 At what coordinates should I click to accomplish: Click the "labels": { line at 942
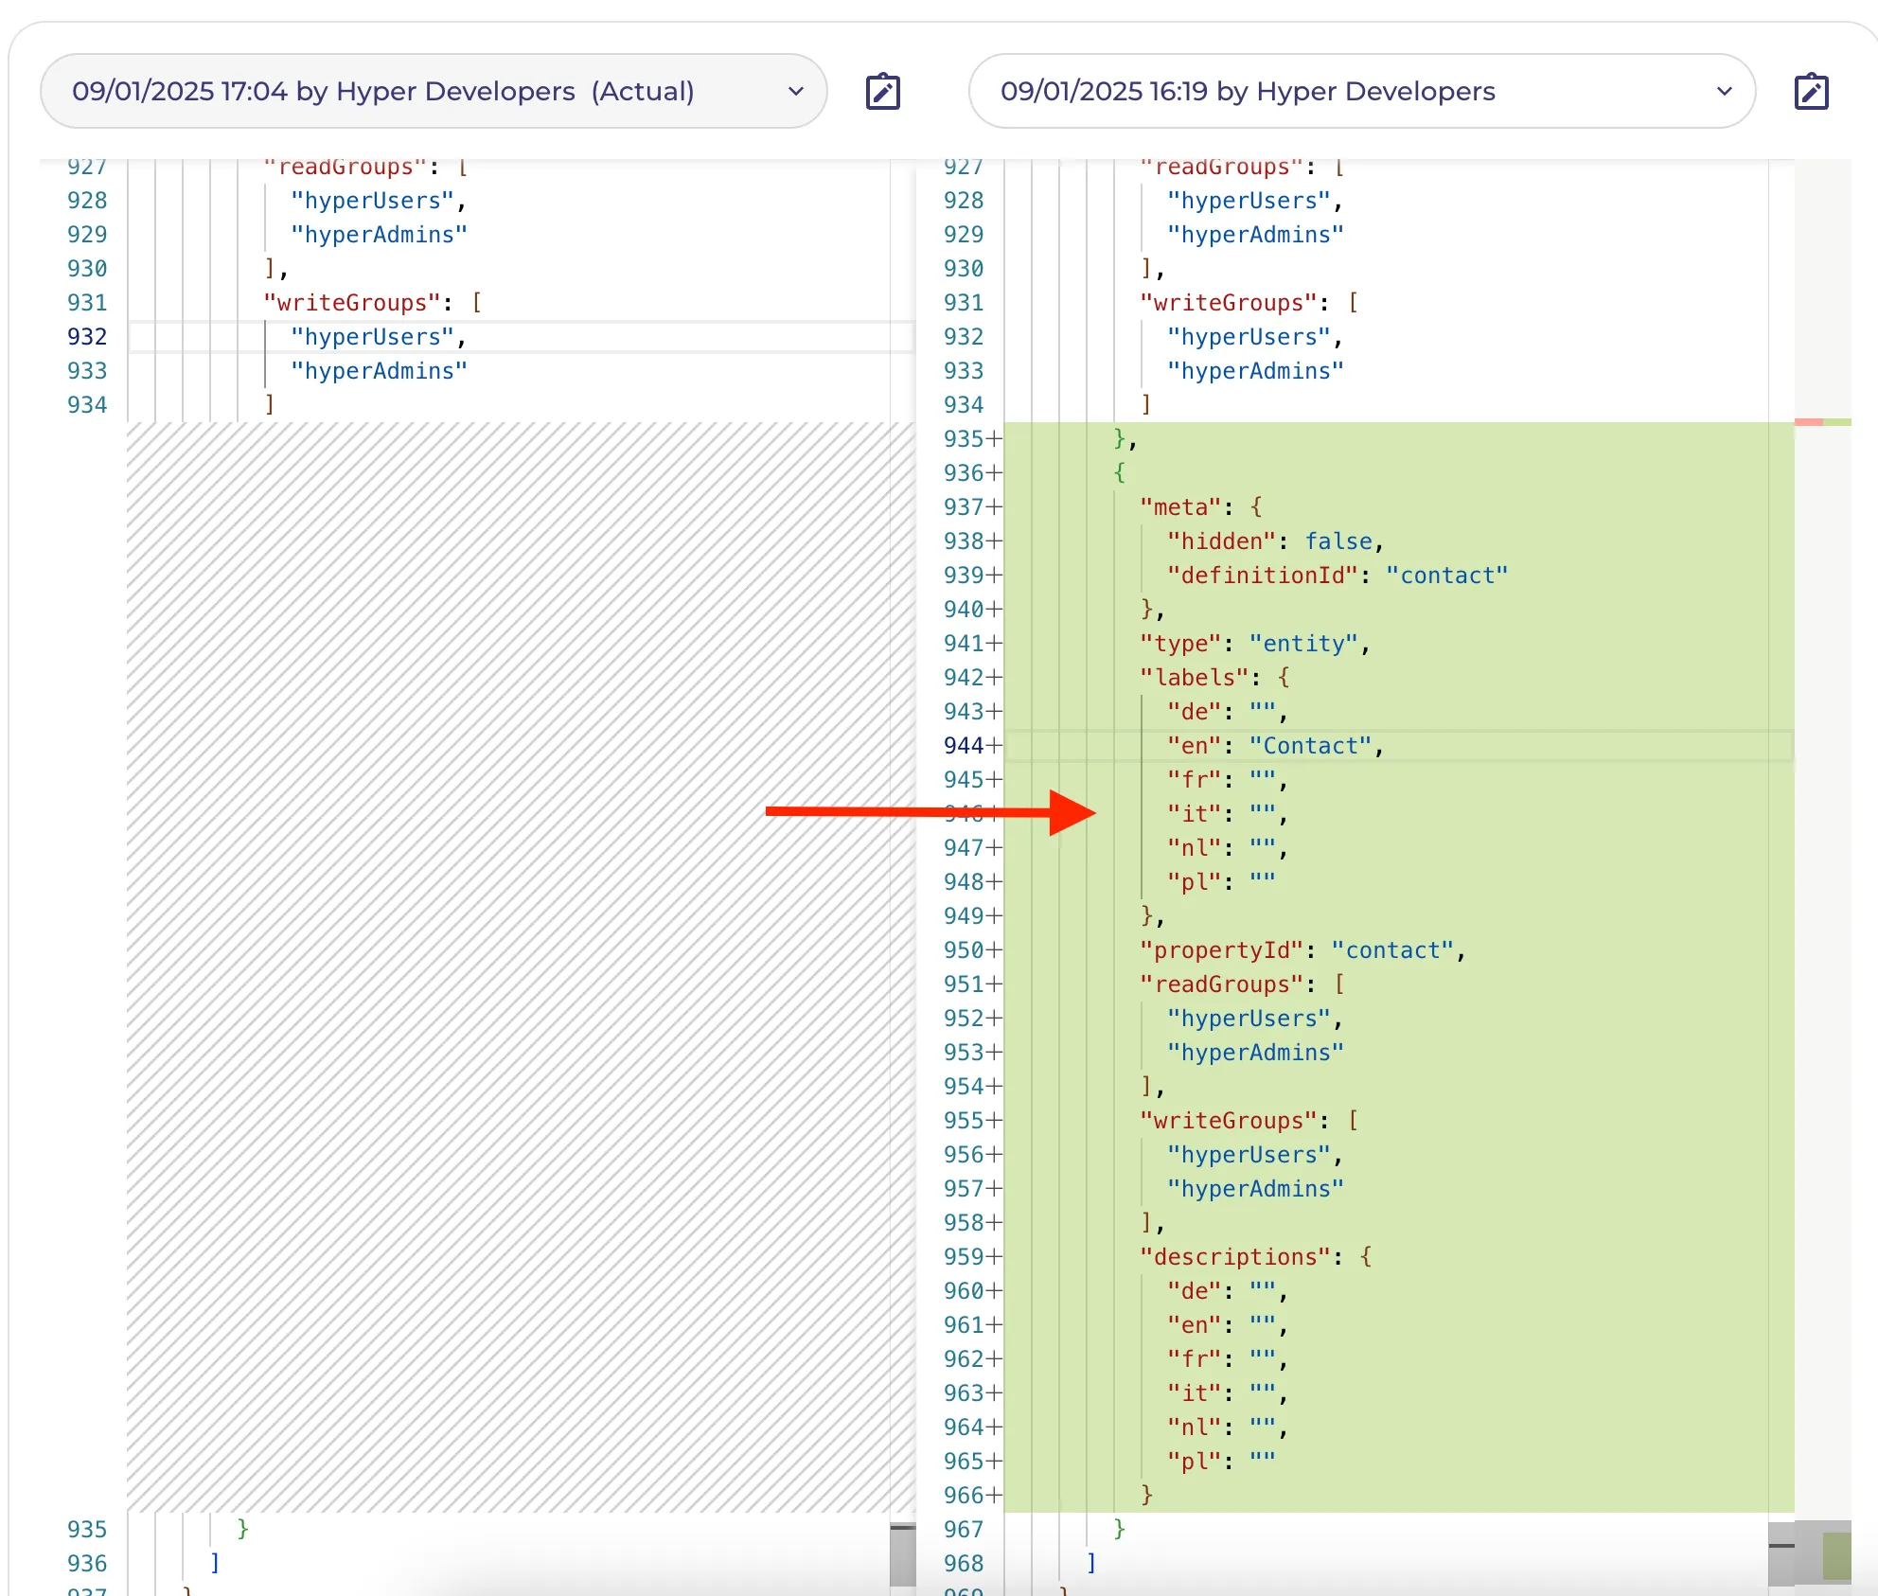point(1214,678)
